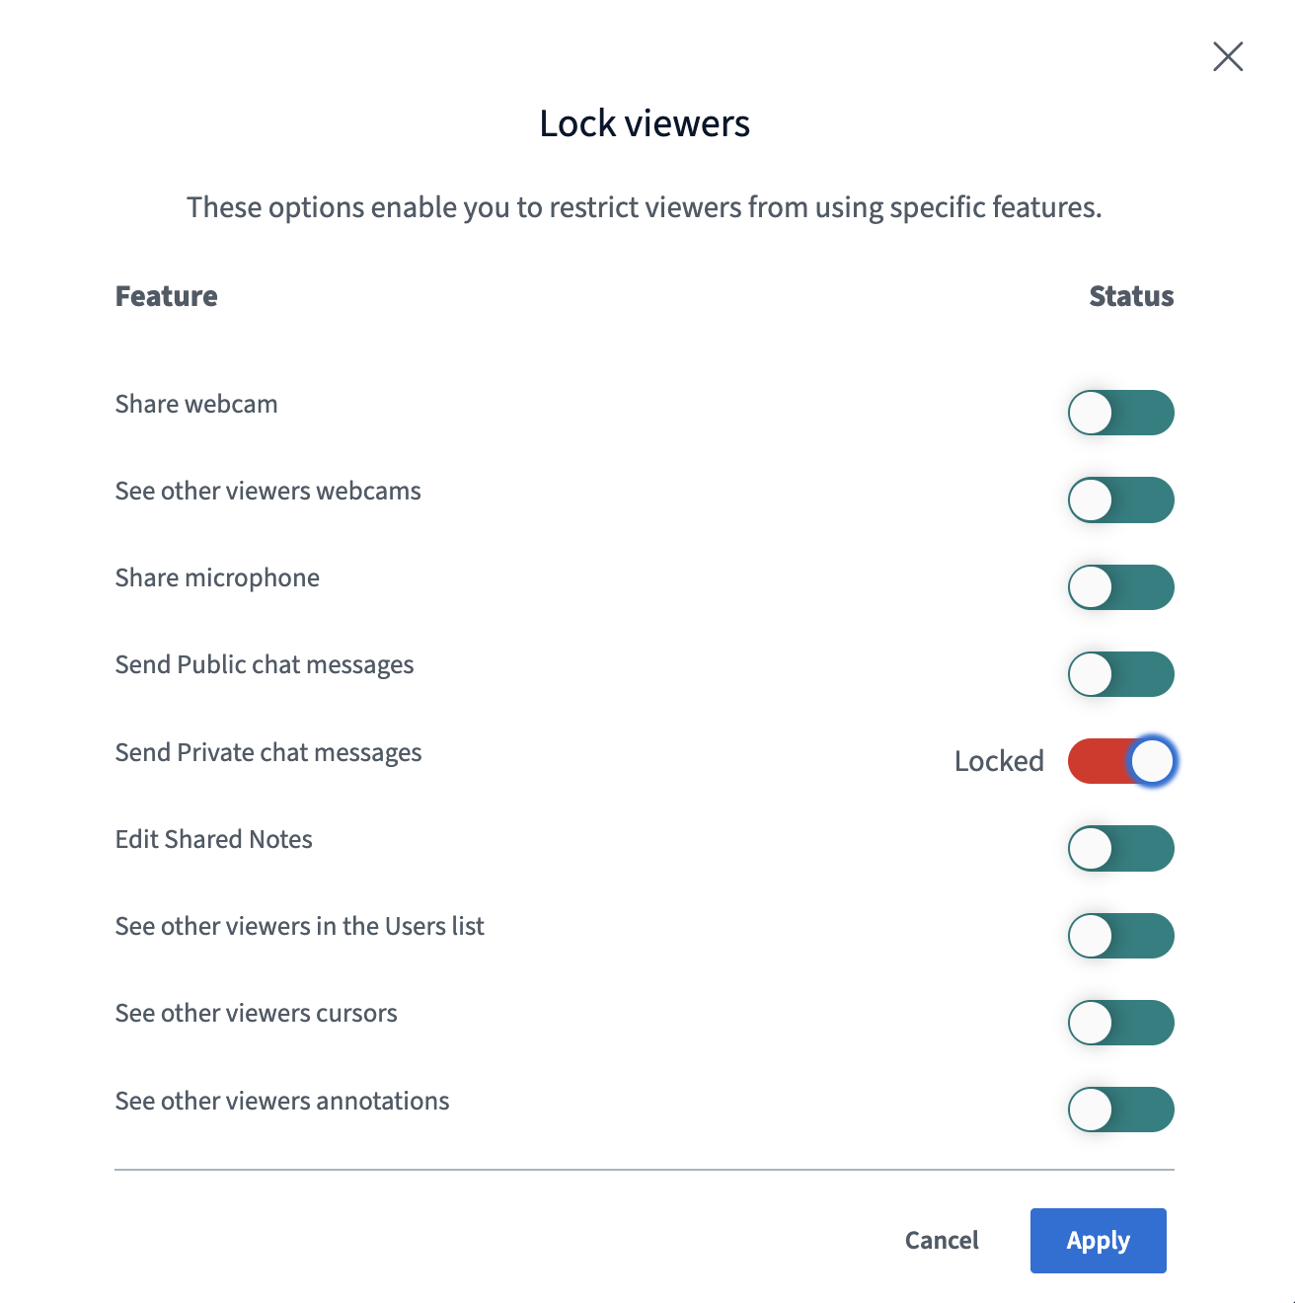Close the Lock viewers dialog
1295x1303 pixels.
click(x=1228, y=56)
